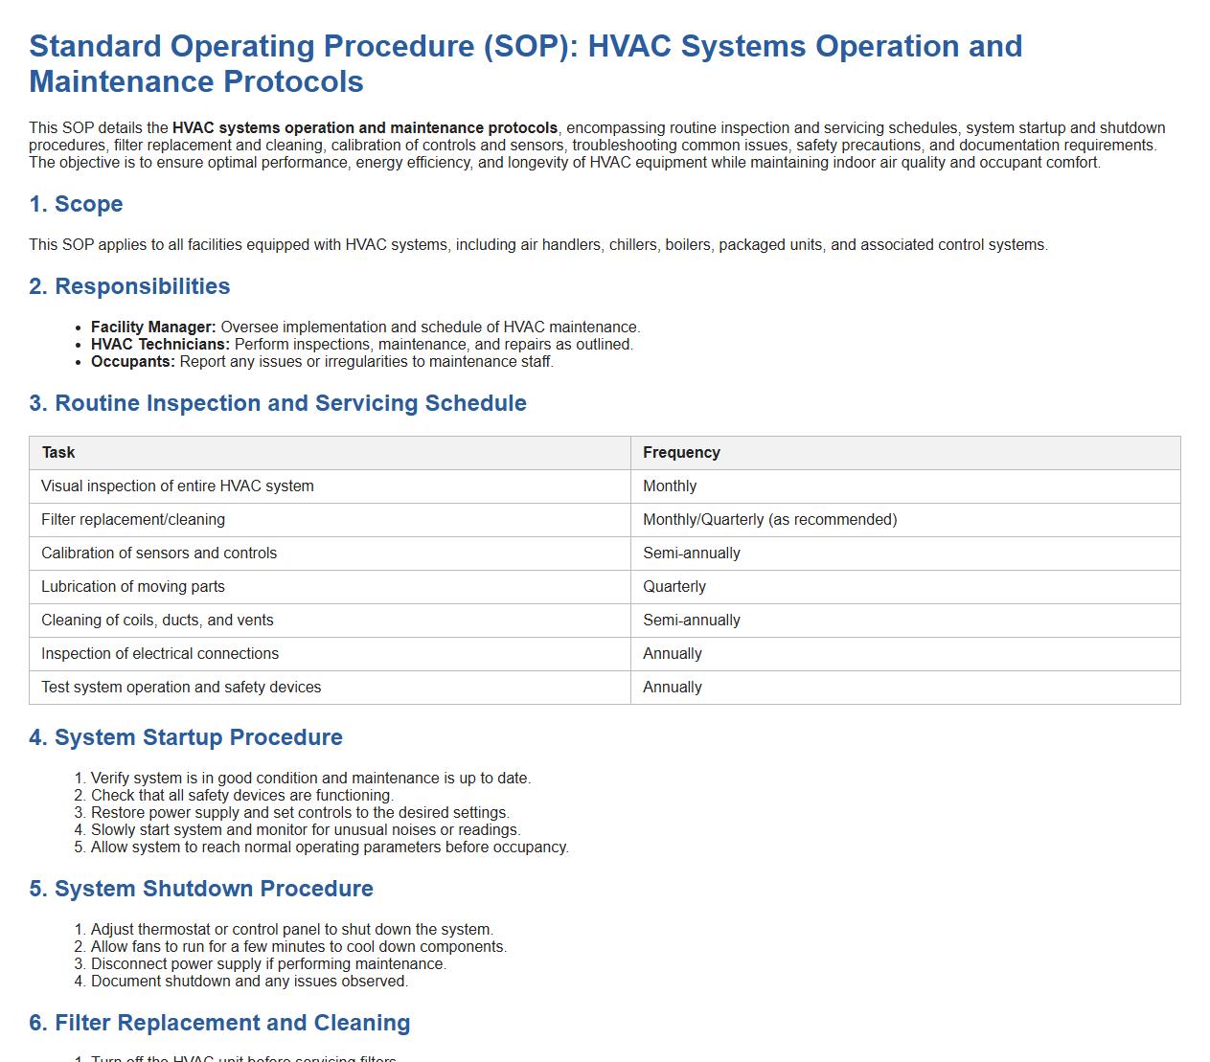Viewport: 1210px width, 1062px height.
Task: Click the 'Task' table column header
Action: point(58,453)
